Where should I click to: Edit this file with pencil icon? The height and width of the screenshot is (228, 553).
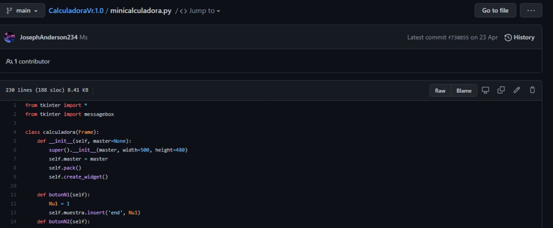517,90
